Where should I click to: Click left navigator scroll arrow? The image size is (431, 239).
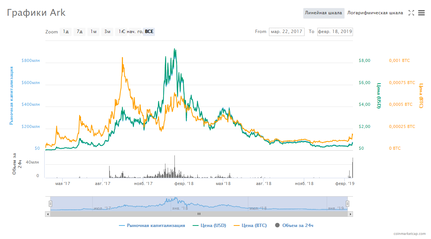[48, 214]
